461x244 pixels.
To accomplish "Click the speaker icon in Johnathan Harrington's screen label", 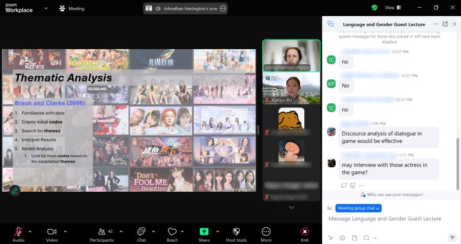I will click(x=158, y=8).
